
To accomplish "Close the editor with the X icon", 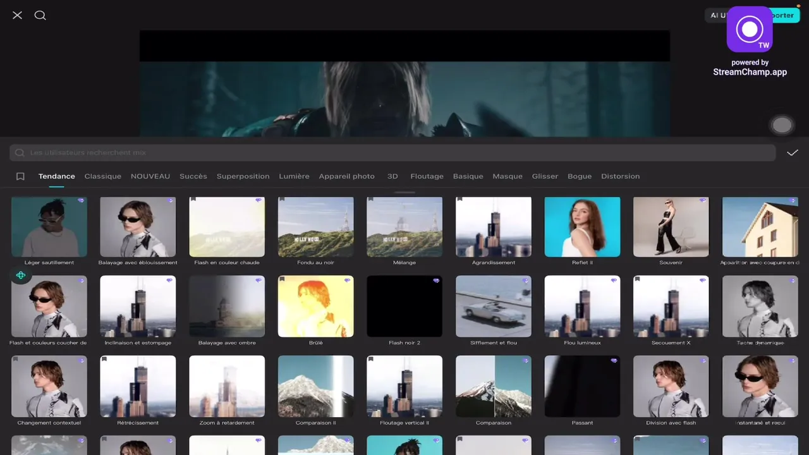I will (x=17, y=15).
